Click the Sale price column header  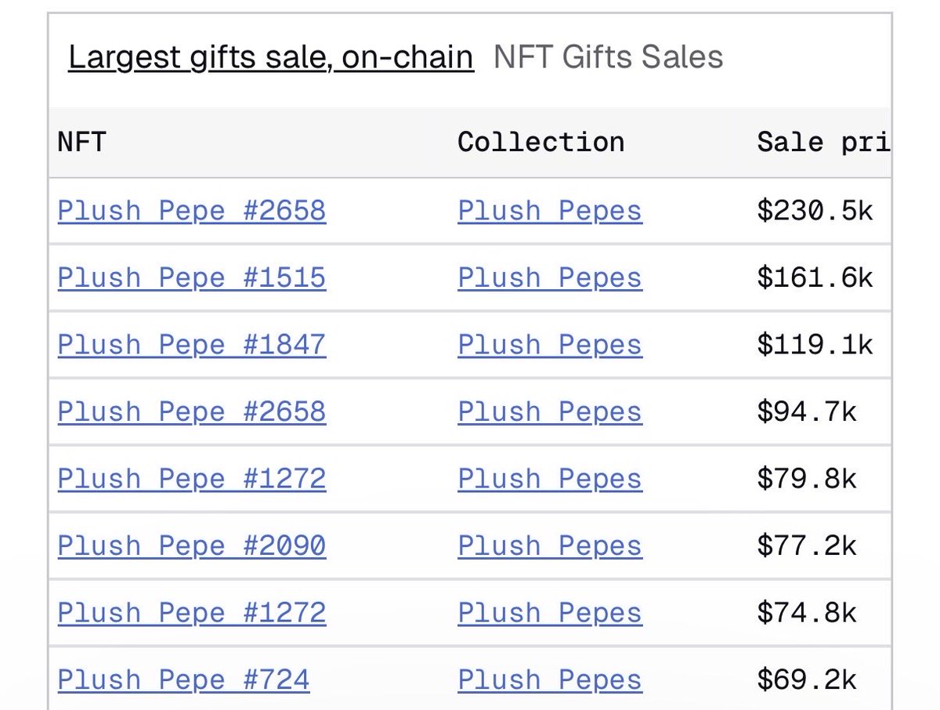822,142
